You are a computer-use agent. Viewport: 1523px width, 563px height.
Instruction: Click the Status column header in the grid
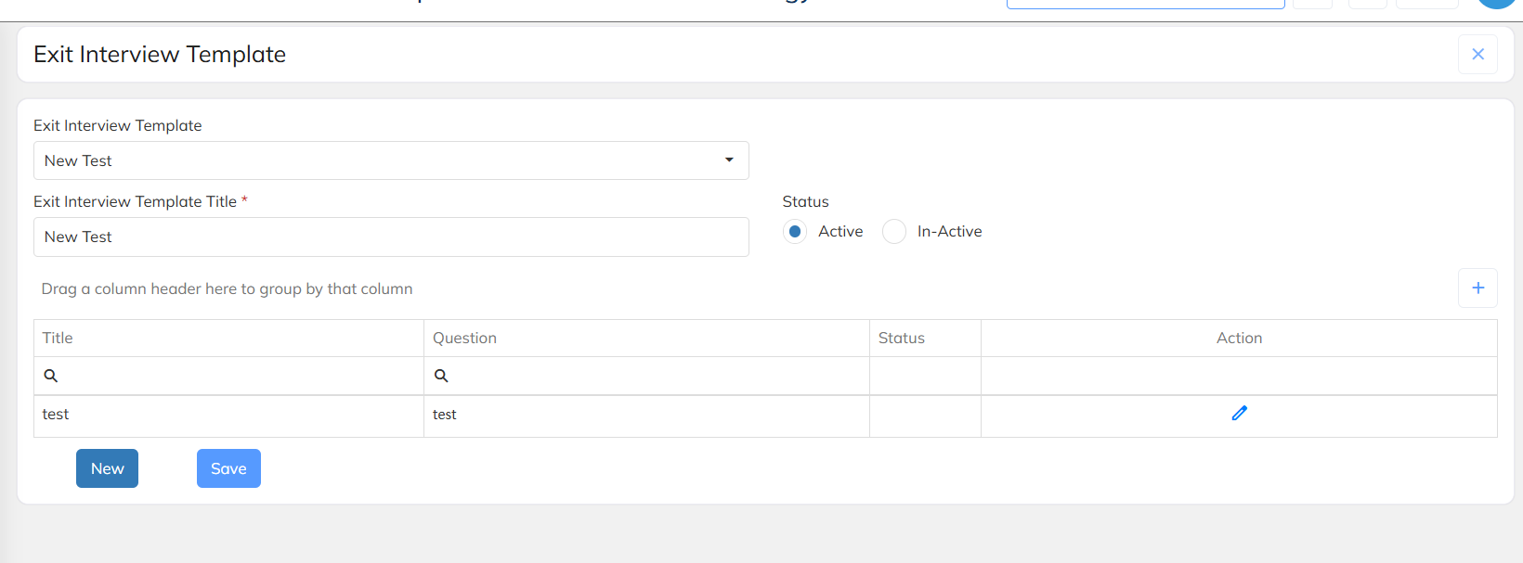pyautogui.click(x=902, y=339)
